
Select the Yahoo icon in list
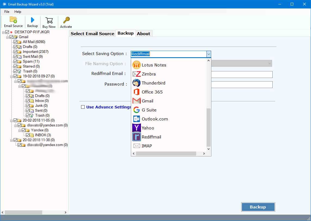coord(137,128)
